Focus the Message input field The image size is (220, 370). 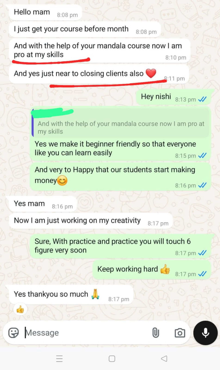(x=86, y=333)
